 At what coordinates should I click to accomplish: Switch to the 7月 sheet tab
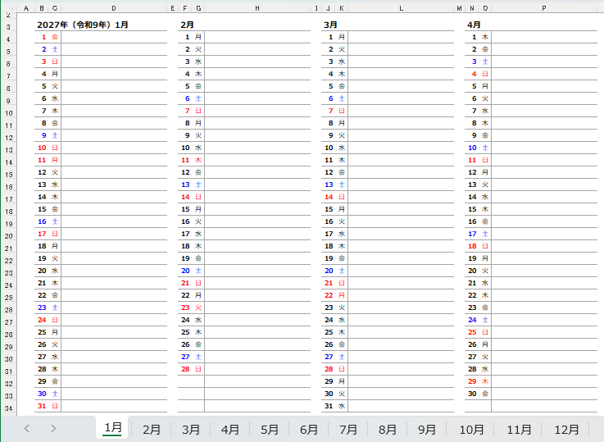(347, 429)
